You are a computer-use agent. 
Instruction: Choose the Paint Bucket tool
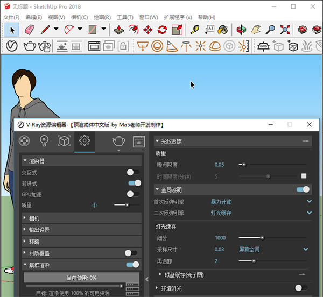pyautogui.click(x=223, y=30)
